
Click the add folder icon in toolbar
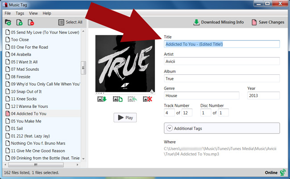tap(8, 22)
